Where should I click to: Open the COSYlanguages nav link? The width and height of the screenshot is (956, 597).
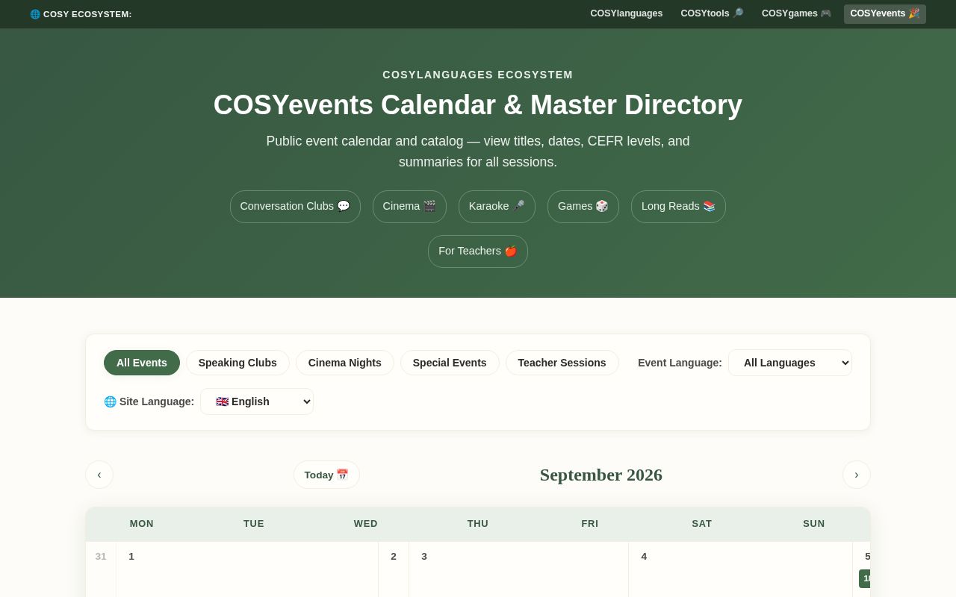pos(626,13)
